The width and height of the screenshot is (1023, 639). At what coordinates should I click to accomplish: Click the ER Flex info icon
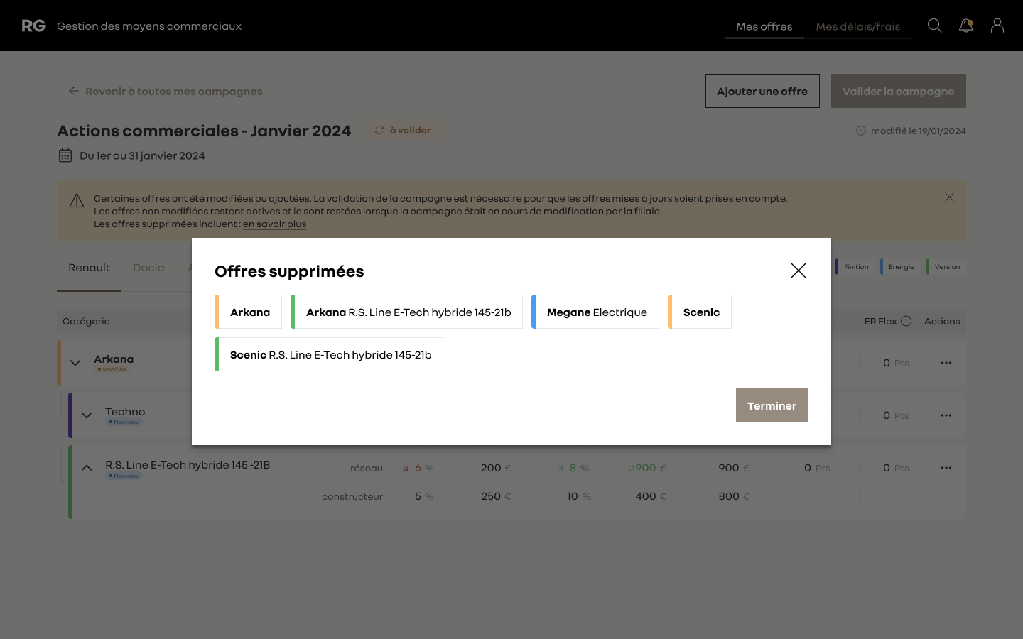[x=906, y=321]
